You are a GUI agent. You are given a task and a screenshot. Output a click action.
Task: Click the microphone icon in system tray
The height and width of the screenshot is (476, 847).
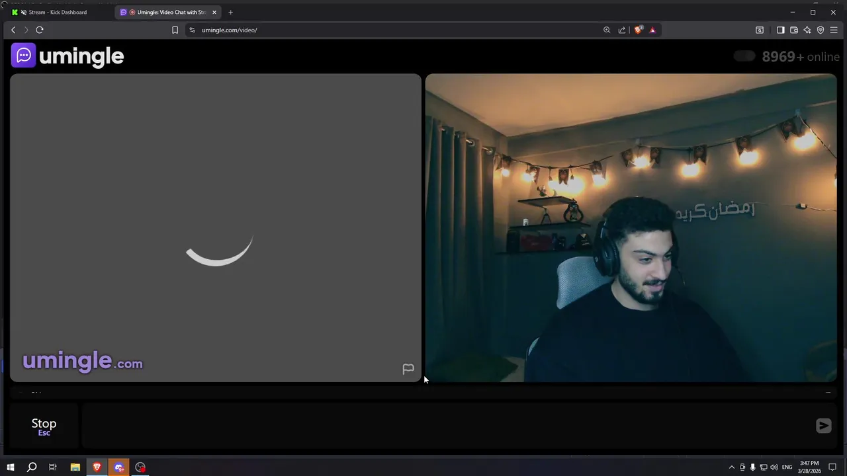tap(752, 467)
